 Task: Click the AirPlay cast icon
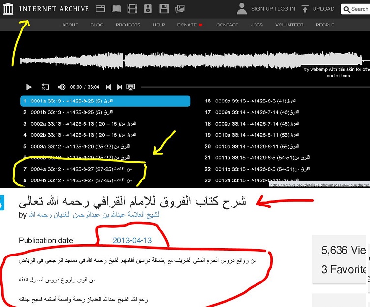coord(131,87)
